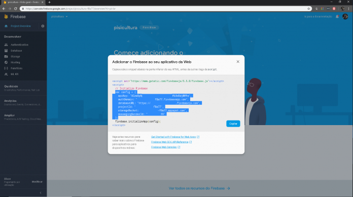The image size is (353, 197).
Task: Go back in browser
Action: pos(4,9)
